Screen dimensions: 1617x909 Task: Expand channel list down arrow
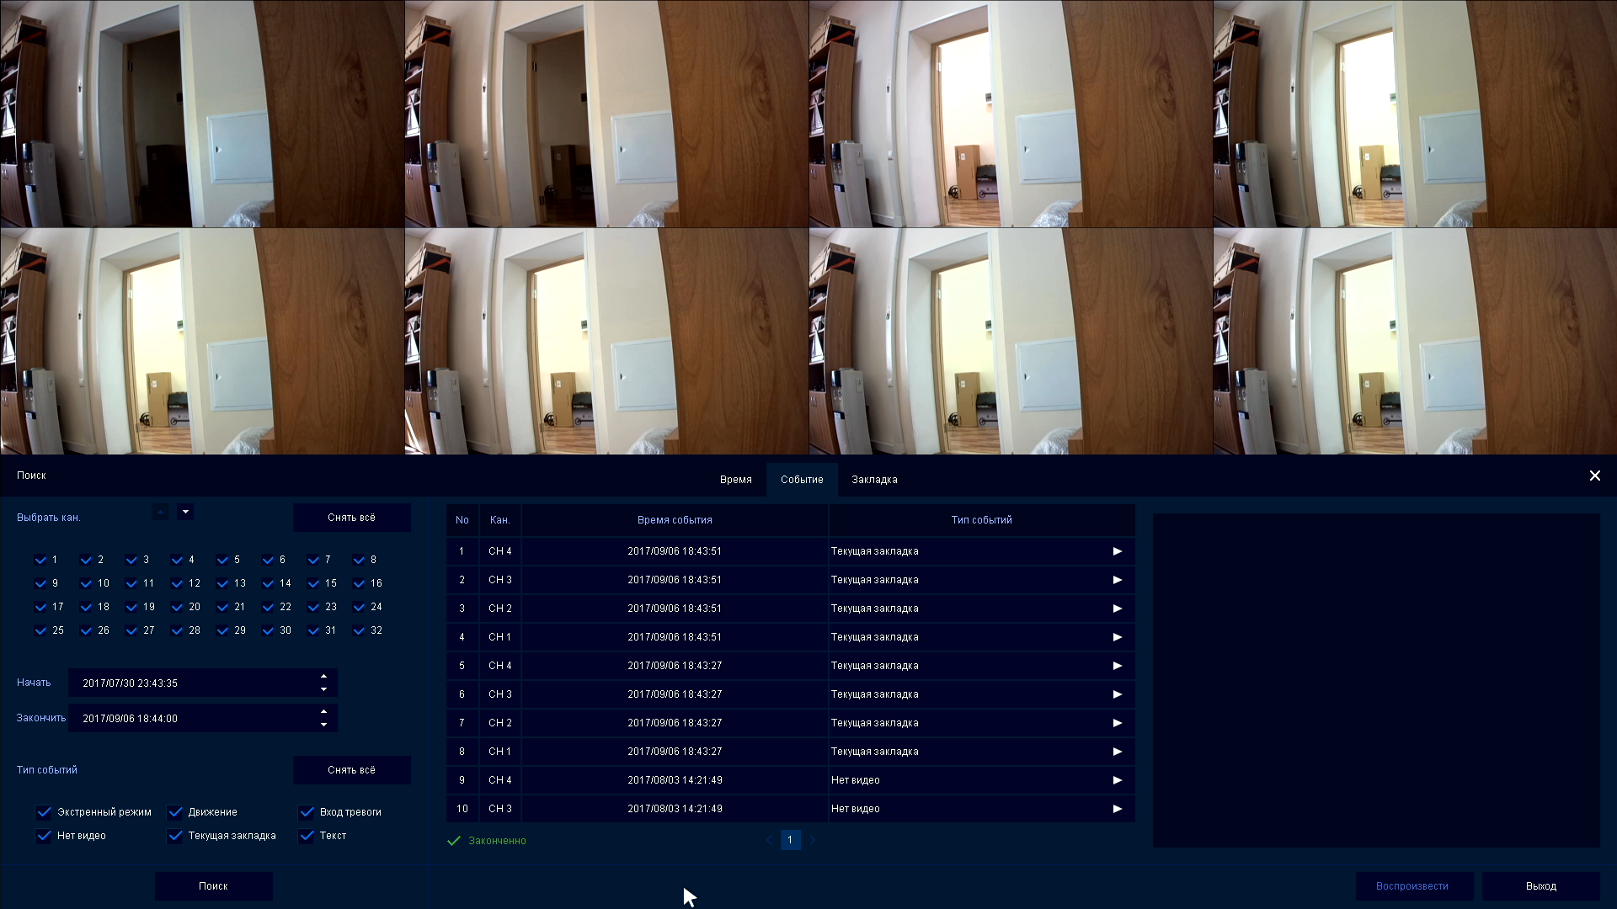(186, 512)
